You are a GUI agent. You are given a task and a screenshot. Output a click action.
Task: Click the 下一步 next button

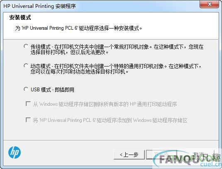pos(161,155)
